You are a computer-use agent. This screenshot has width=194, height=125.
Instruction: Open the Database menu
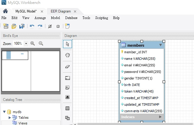71,18
